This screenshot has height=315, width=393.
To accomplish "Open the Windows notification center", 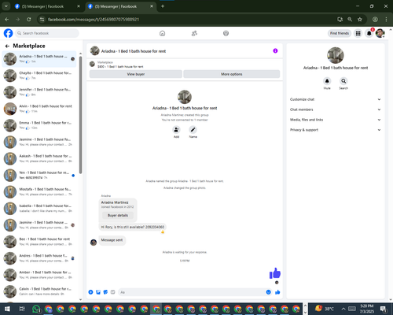I will click(384, 309).
